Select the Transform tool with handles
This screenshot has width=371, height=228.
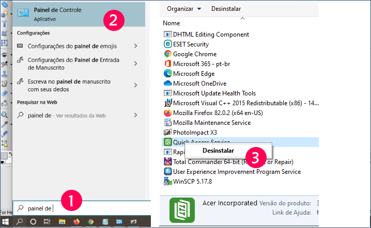point(4,43)
